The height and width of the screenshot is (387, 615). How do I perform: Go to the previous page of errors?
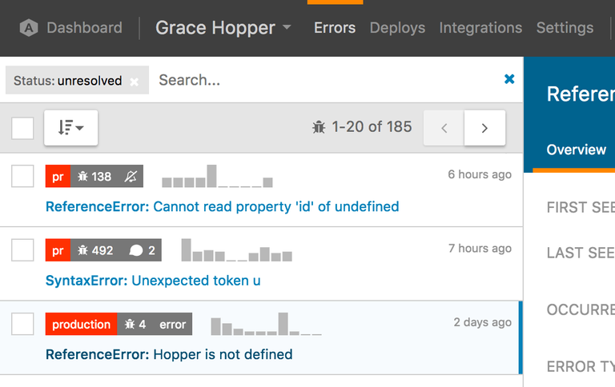pyautogui.click(x=444, y=128)
